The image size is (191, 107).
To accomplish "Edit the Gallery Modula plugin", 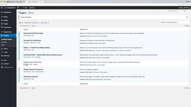I will point(33,50).
